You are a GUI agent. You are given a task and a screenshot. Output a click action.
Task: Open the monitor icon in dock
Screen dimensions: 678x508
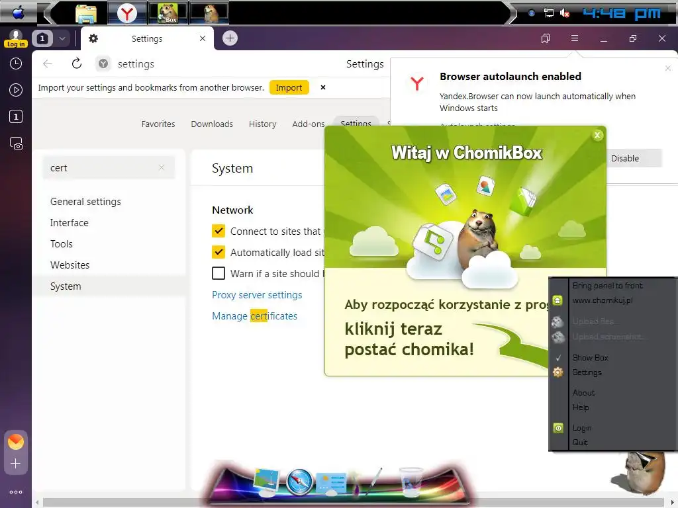click(x=266, y=482)
